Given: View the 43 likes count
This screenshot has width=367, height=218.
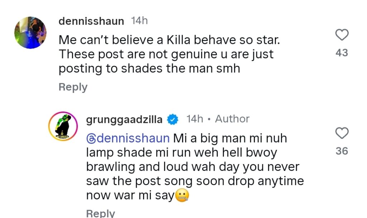Looking at the screenshot, I should (342, 53).
